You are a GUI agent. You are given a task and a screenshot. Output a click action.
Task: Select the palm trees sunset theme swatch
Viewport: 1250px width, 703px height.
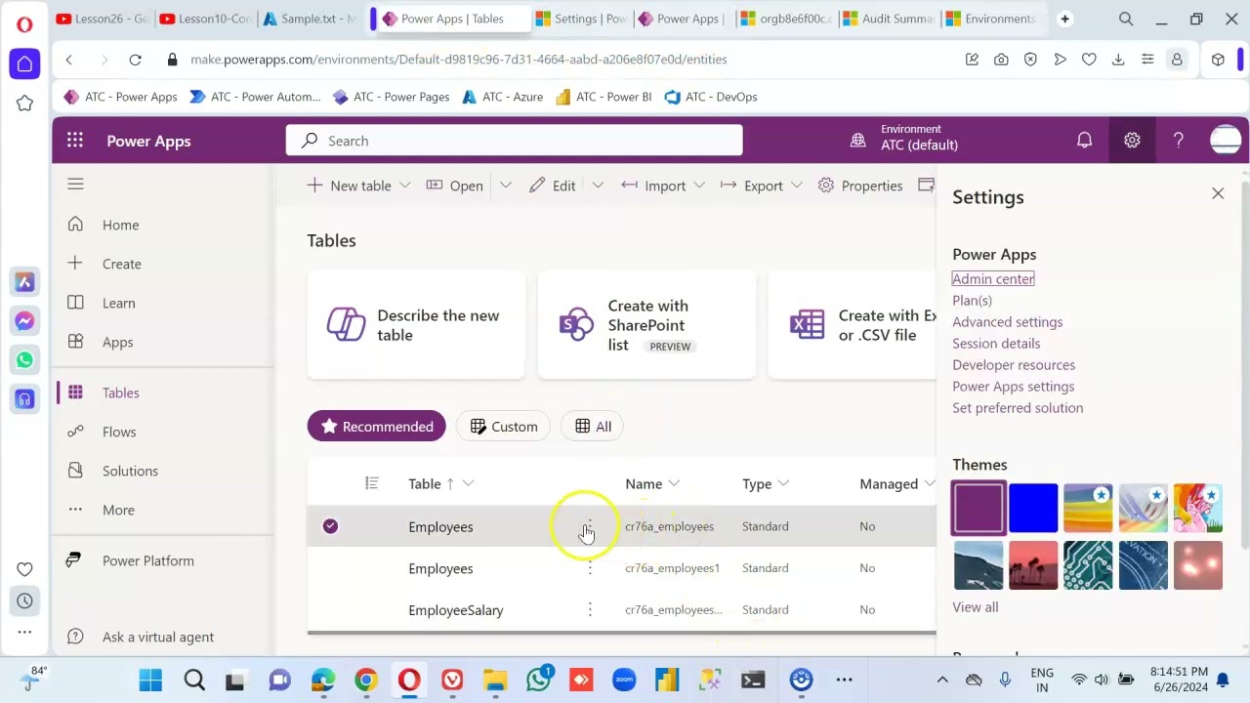coord(1033,565)
